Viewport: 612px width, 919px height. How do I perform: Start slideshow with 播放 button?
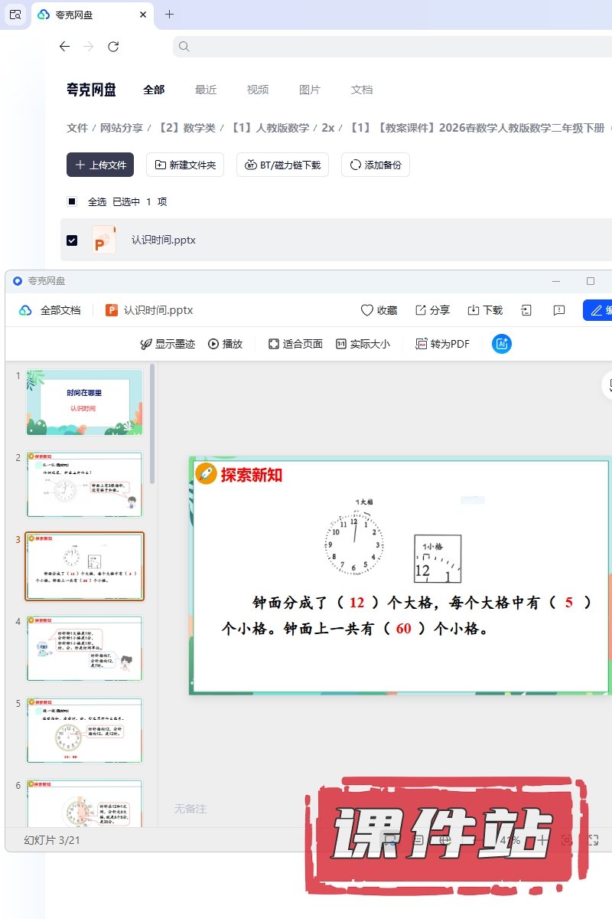tap(225, 344)
